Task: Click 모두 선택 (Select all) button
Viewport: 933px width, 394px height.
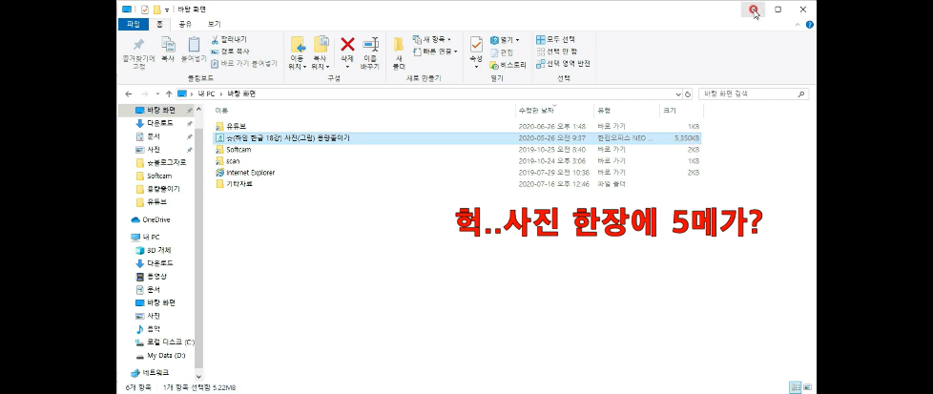Action: pos(560,40)
